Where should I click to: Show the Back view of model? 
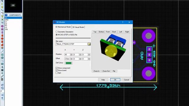[114, 32]
